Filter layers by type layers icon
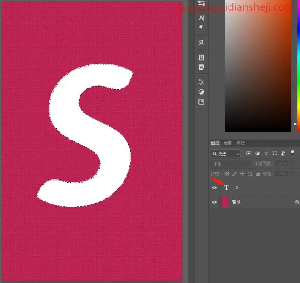Image resolution: width=300 pixels, height=283 pixels. (266, 153)
